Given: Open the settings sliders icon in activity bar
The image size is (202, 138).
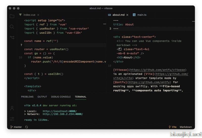Looking at the screenshot, I should [12, 119].
